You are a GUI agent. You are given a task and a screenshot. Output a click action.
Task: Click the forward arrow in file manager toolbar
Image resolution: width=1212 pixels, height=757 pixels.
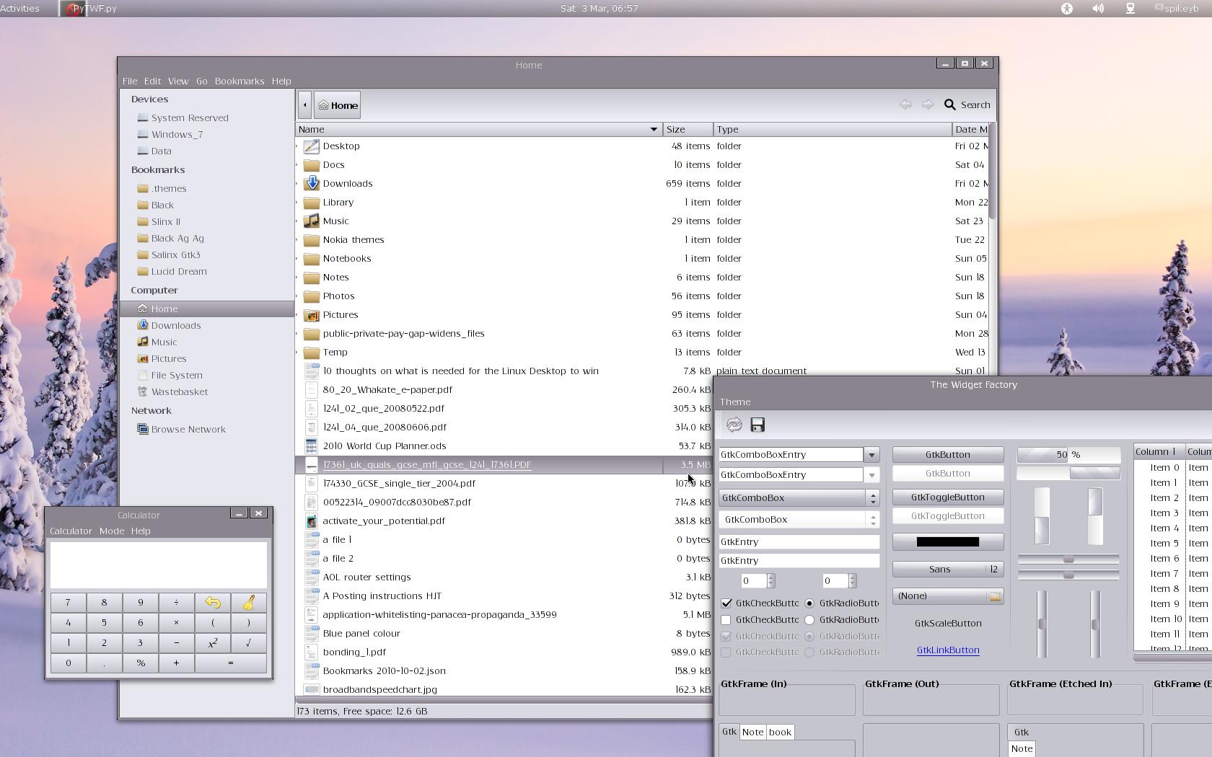click(928, 105)
